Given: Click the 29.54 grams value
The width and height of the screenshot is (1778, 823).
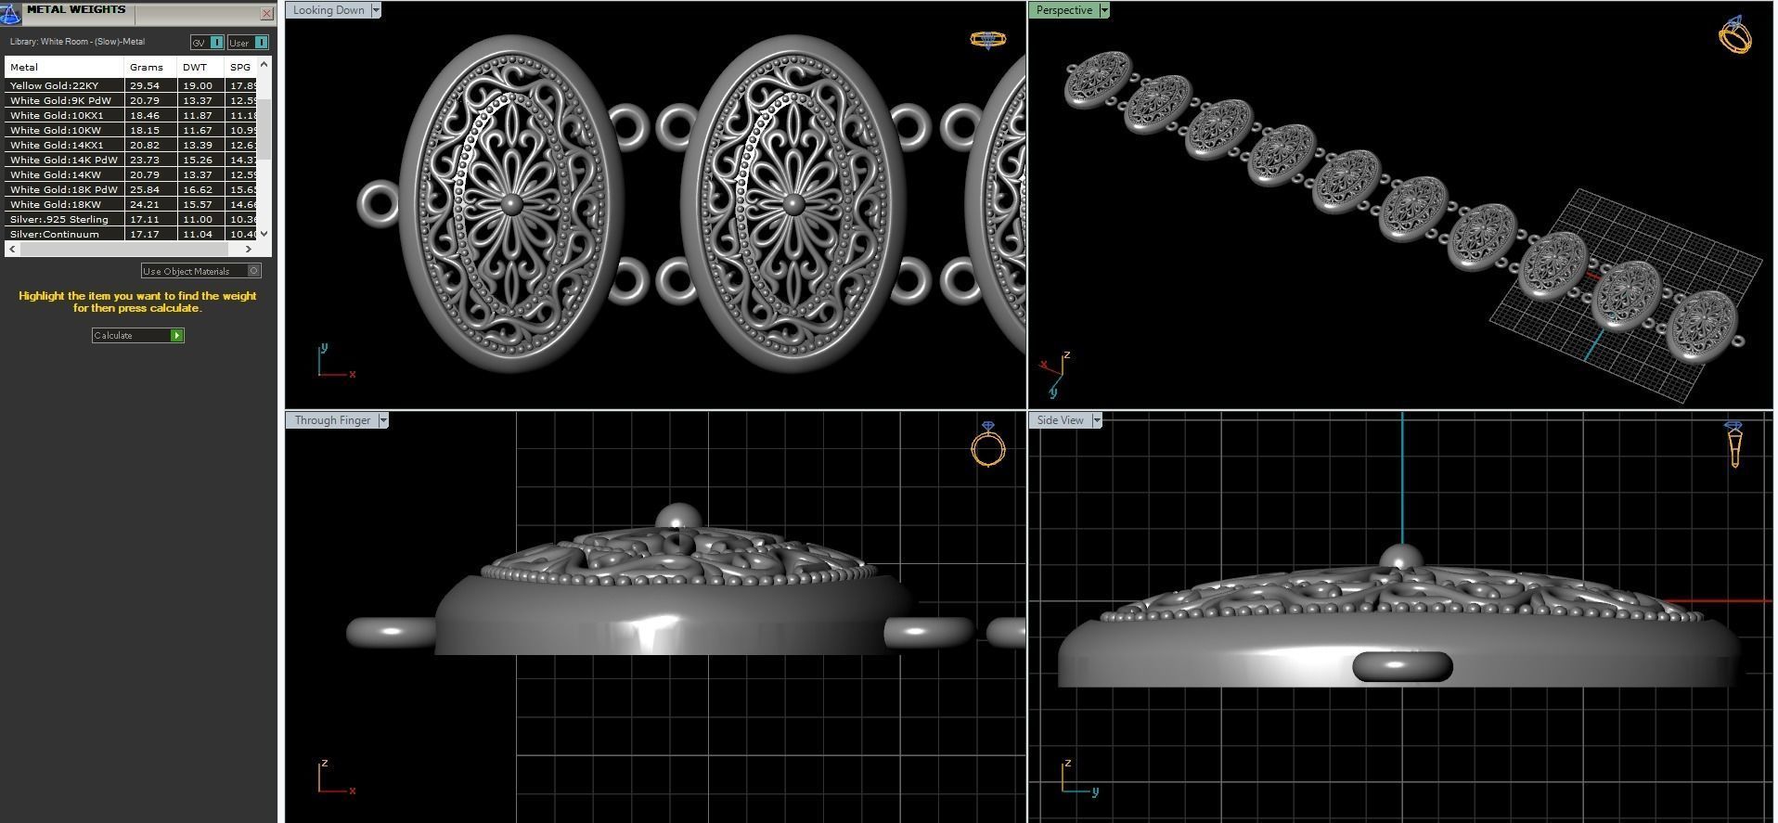Looking at the screenshot, I should pyautogui.click(x=144, y=85).
